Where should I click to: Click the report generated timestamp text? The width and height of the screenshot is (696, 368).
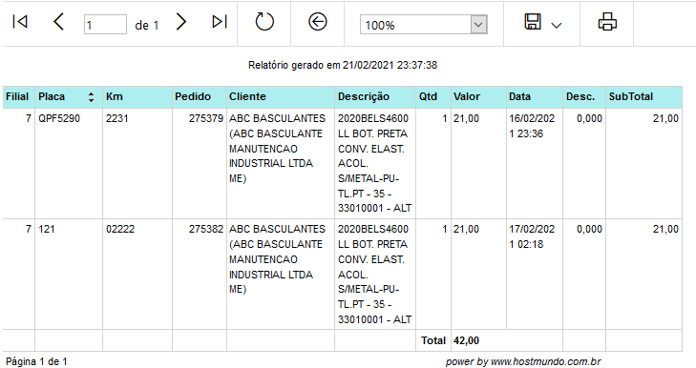coord(343,65)
